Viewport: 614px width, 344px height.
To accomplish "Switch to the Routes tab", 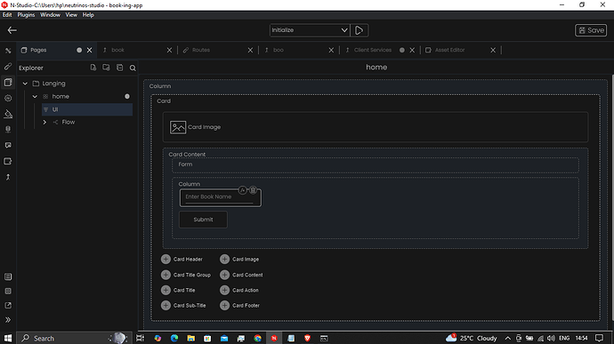I will point(201,50).
